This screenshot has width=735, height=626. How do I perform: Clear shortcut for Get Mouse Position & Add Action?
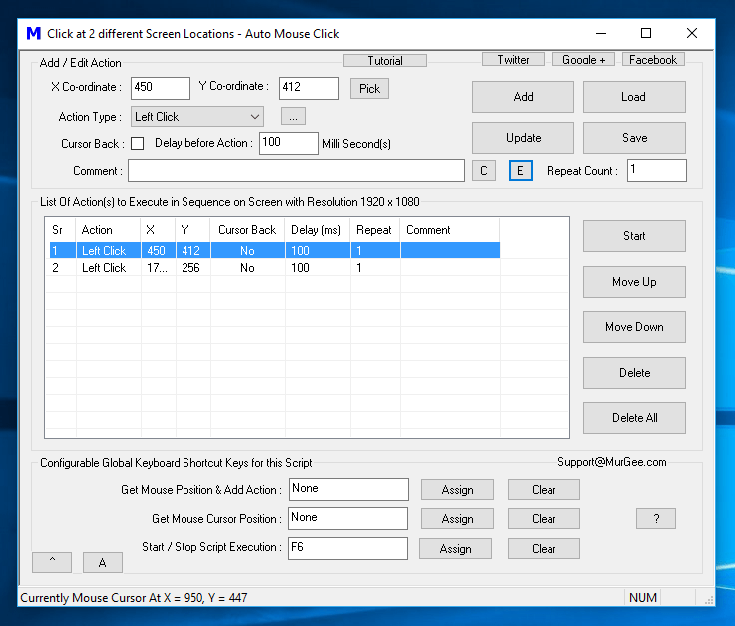tap(544, 490)
